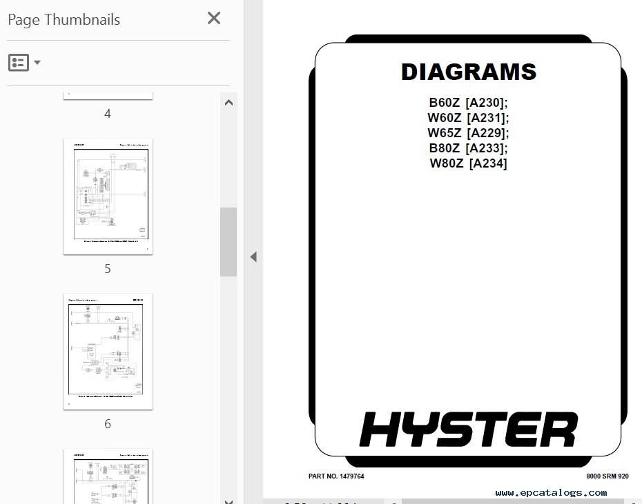
Task: Click the Page Thumbnails panel title
Action: pyautogui.click(x=64, y=19)
